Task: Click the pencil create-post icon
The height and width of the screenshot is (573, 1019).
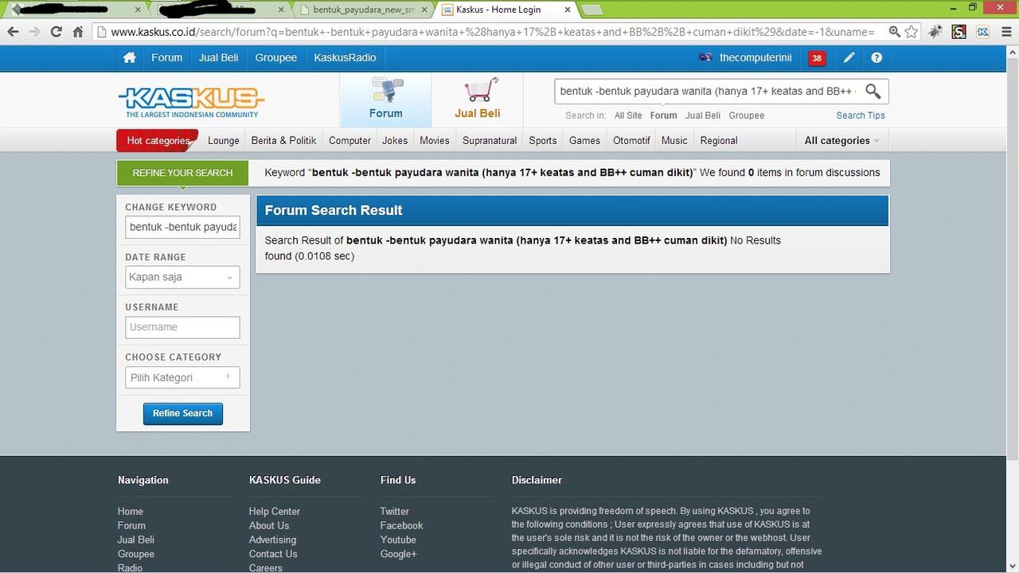Action: (849, 58)
